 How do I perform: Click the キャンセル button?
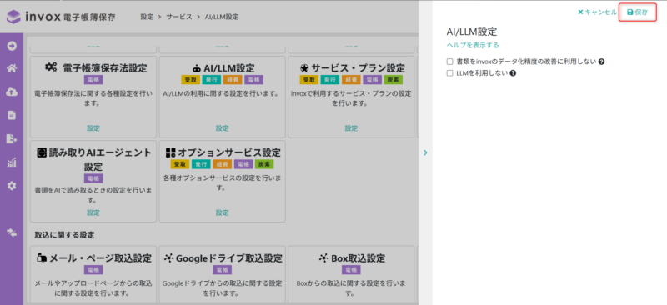point(597,12)
